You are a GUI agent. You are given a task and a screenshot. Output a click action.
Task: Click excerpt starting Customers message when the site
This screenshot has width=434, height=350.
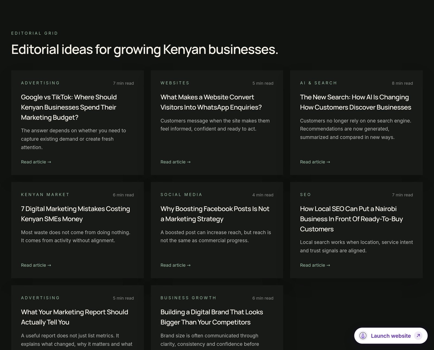coord(215,125)
